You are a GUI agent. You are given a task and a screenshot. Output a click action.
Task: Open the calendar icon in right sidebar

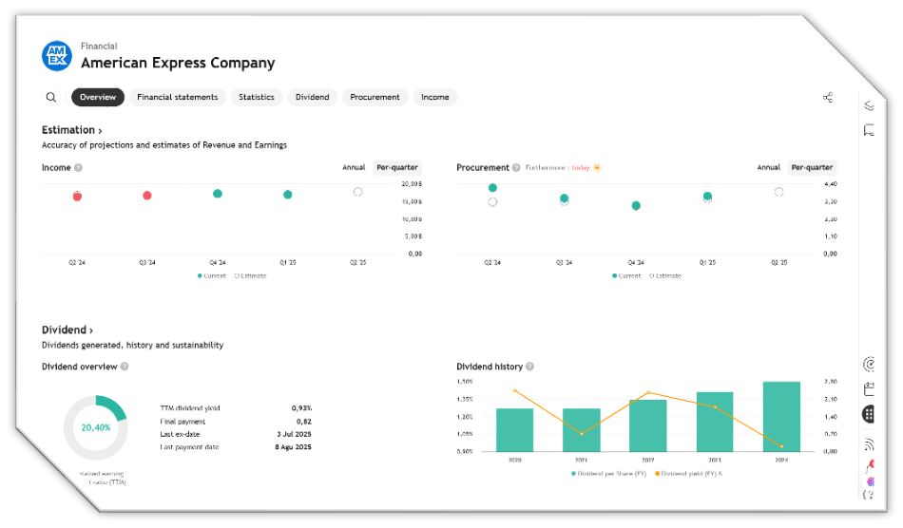869,389
